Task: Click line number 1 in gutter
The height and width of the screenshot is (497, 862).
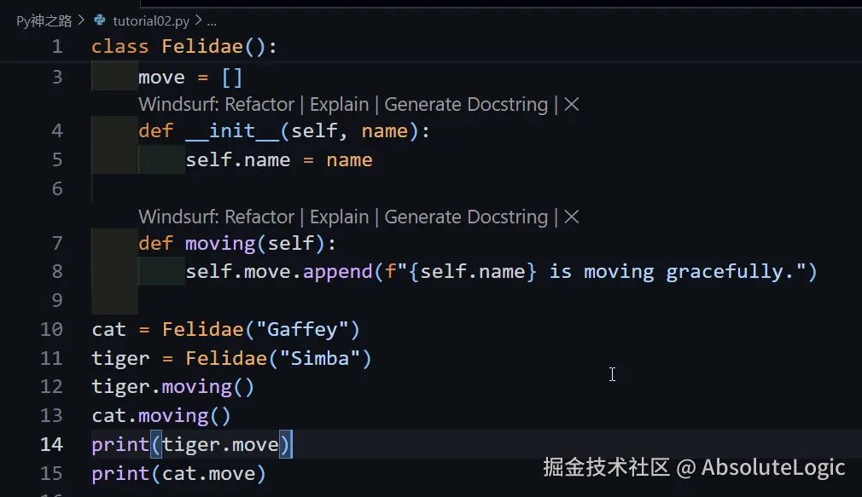Action: pos(57,47)
